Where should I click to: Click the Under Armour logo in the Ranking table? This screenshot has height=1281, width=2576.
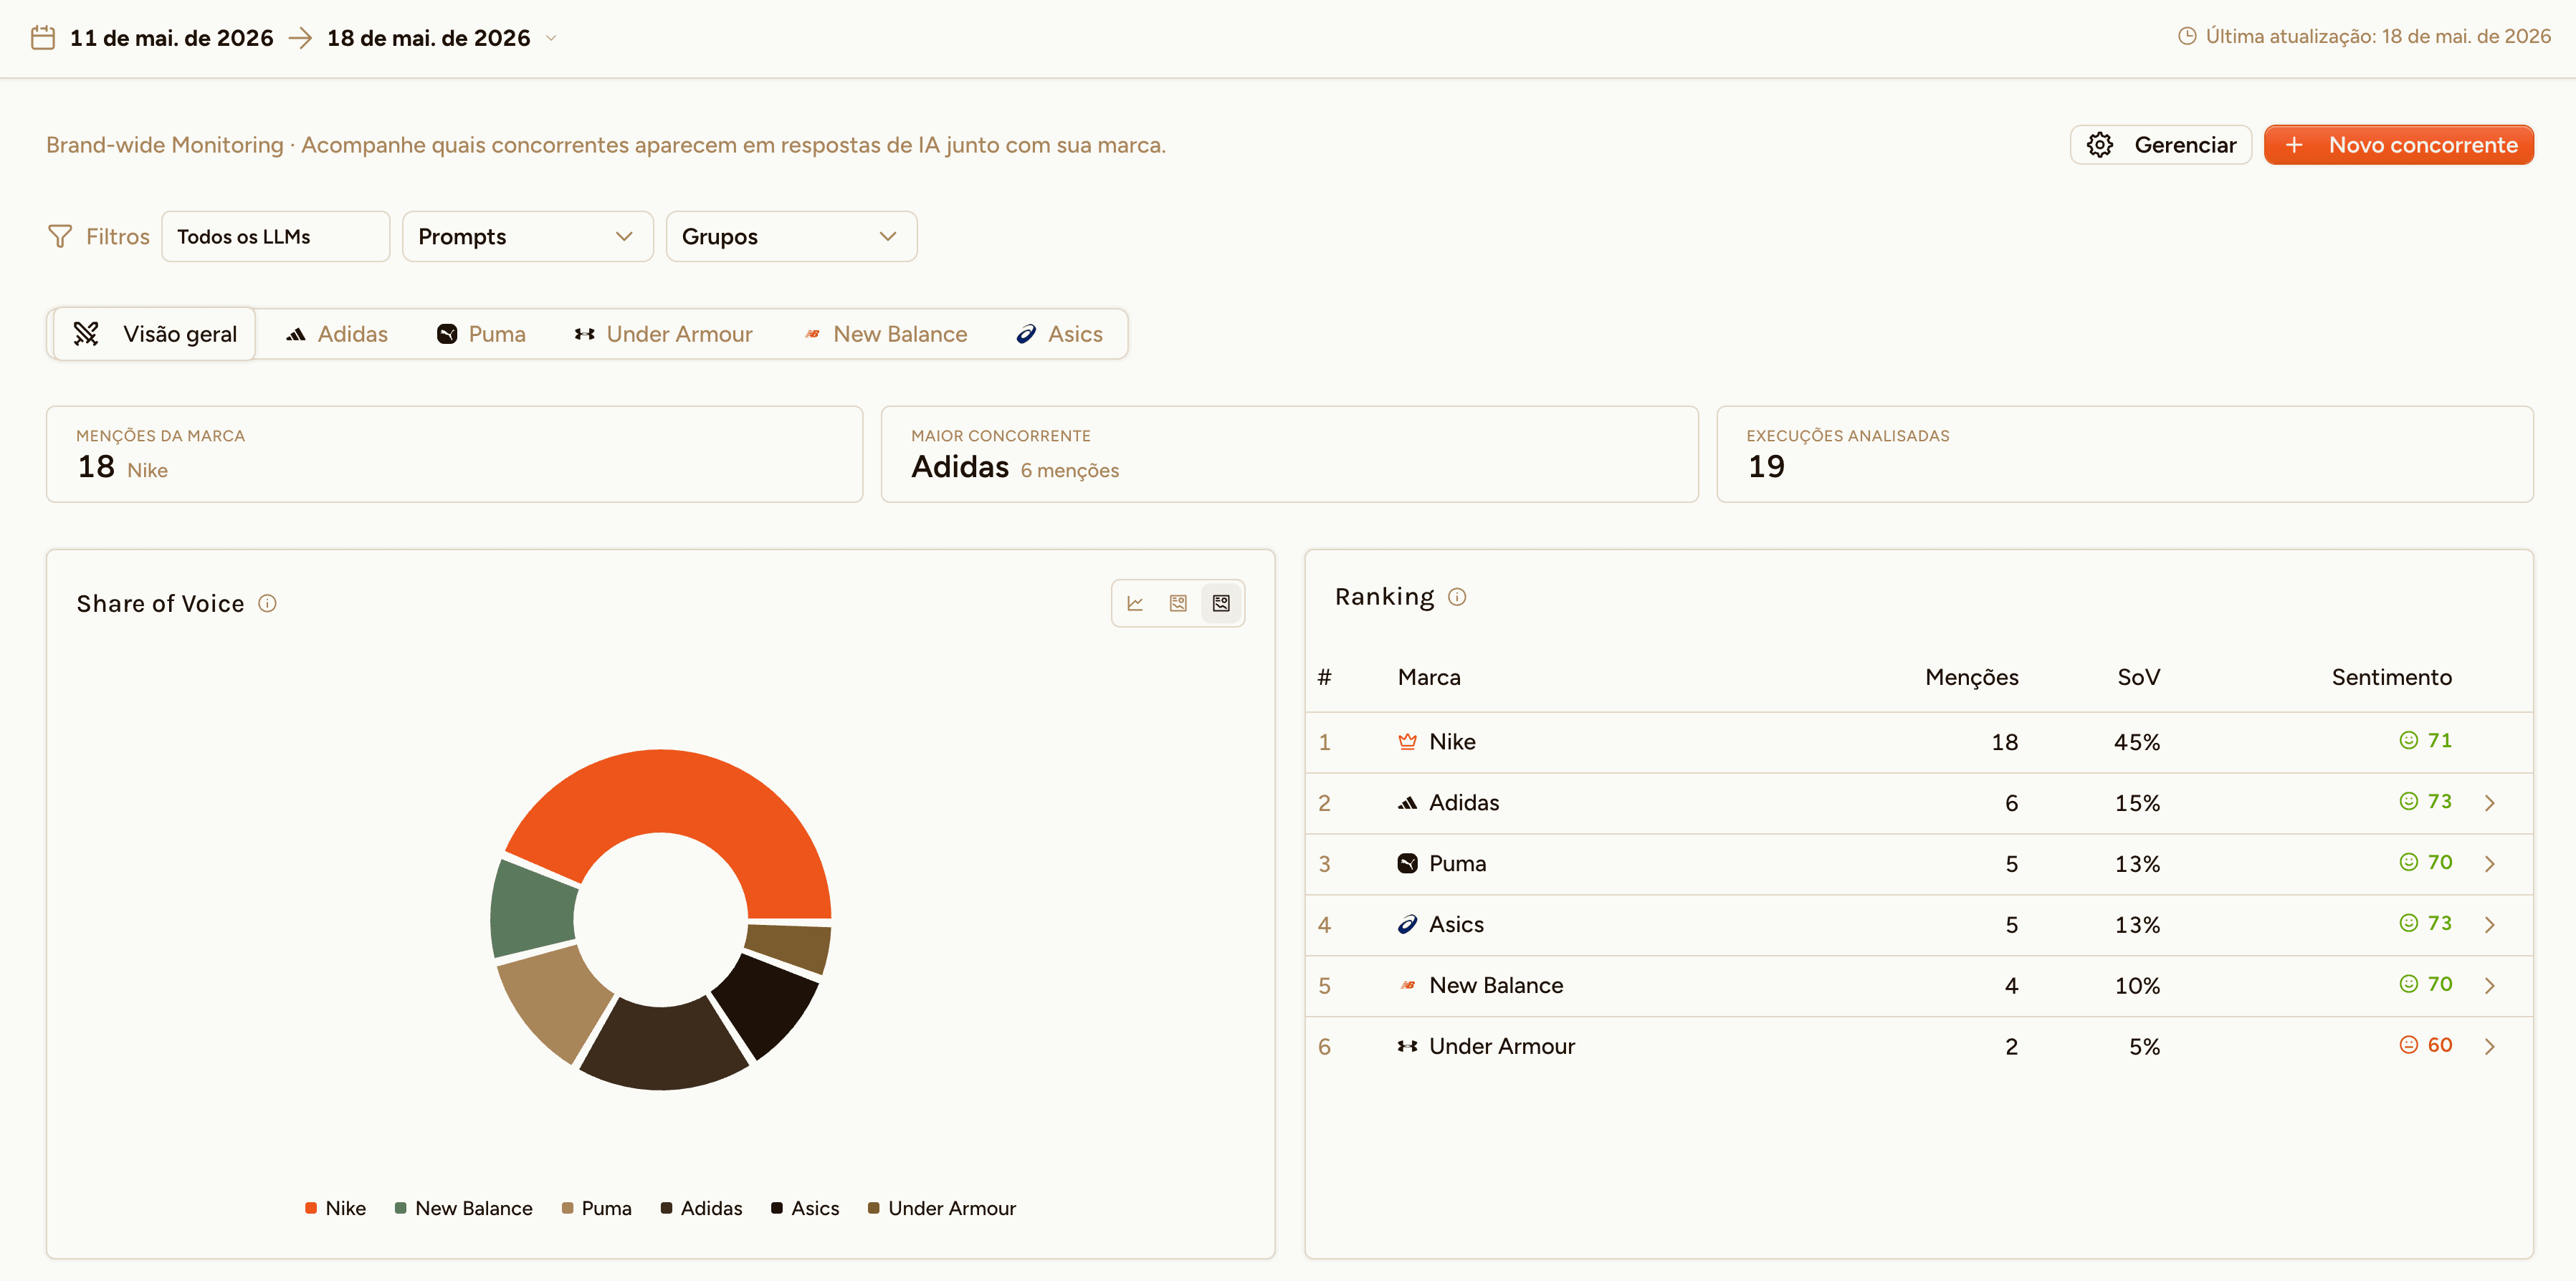click(1407, 1046)
